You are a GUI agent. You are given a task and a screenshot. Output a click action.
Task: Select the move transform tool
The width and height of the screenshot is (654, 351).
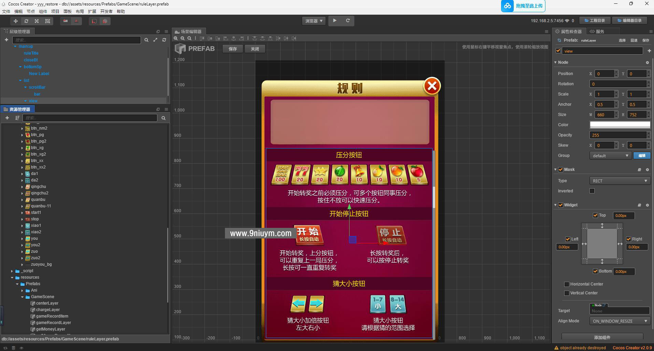[x=15, y=21]
